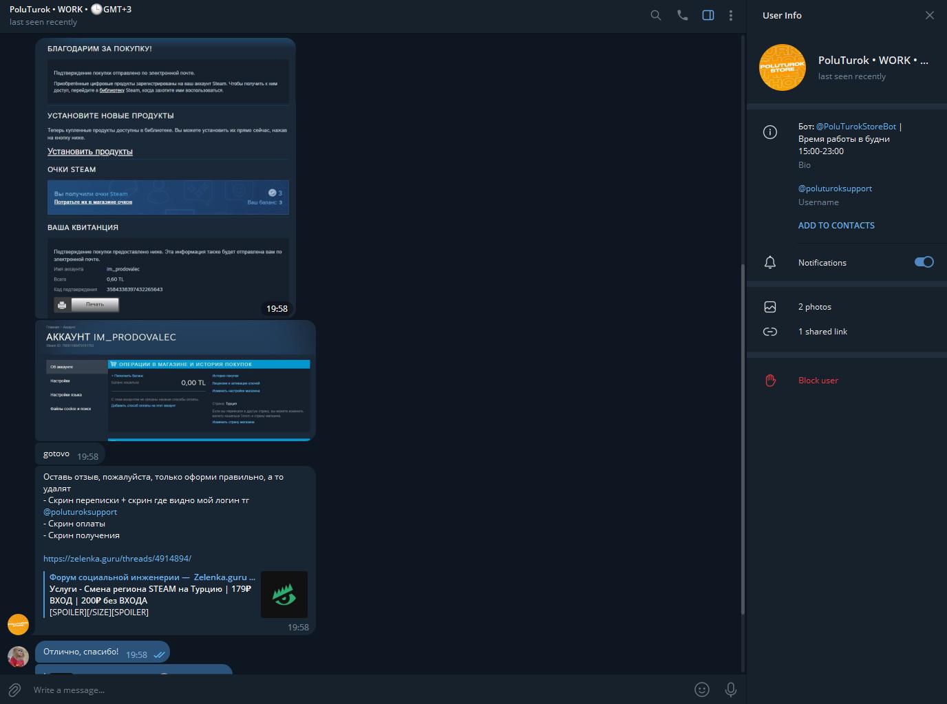Click the attach file paperclip icon
Viewport: 947px width, 704px height.
coord(14,690)
